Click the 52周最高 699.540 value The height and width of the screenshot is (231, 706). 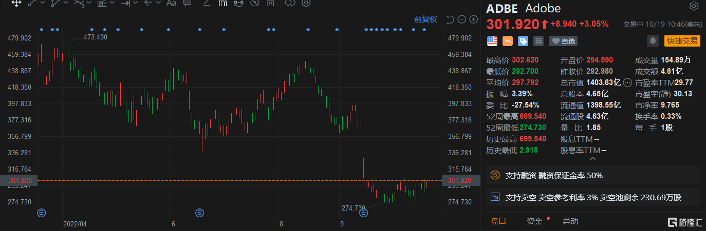pyautogui.click(x=532, y=116)
